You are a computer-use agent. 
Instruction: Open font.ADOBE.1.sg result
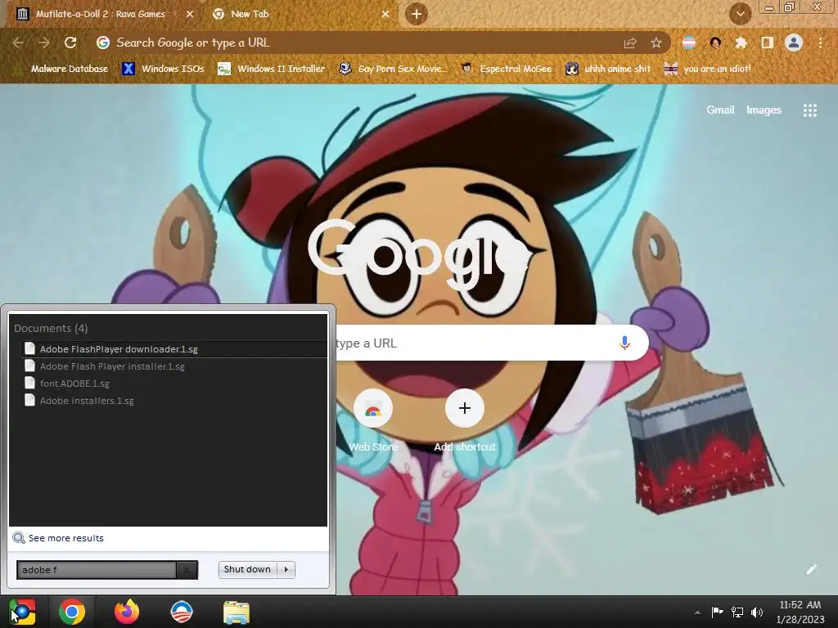coord(173,384)
